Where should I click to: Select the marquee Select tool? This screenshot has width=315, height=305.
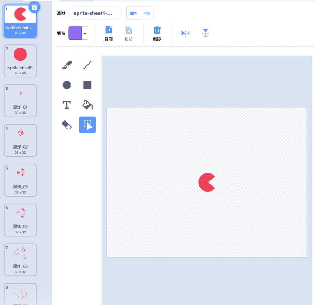tap(87, 125)
